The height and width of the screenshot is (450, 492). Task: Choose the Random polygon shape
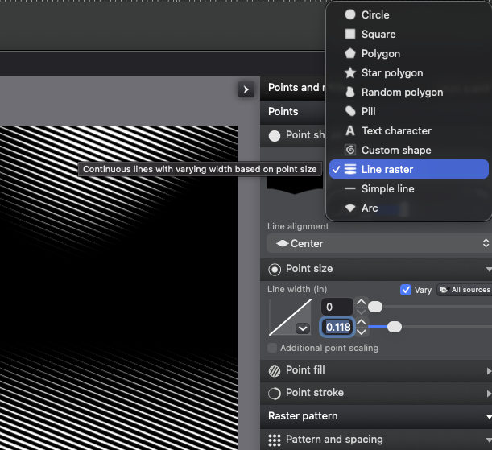click(401, 92)
